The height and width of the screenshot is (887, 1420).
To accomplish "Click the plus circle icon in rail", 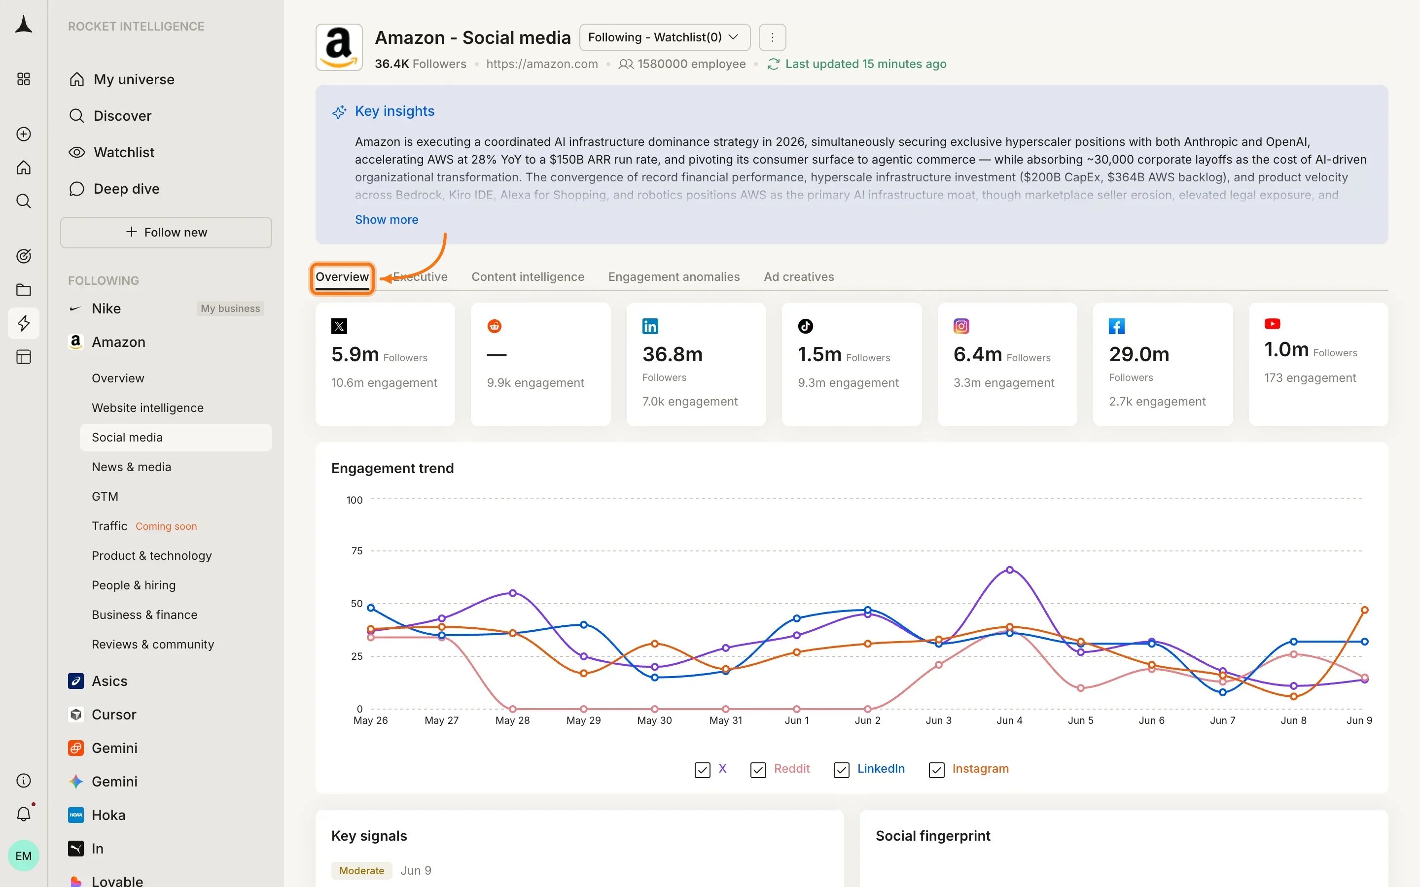I will tap(24, 134).
